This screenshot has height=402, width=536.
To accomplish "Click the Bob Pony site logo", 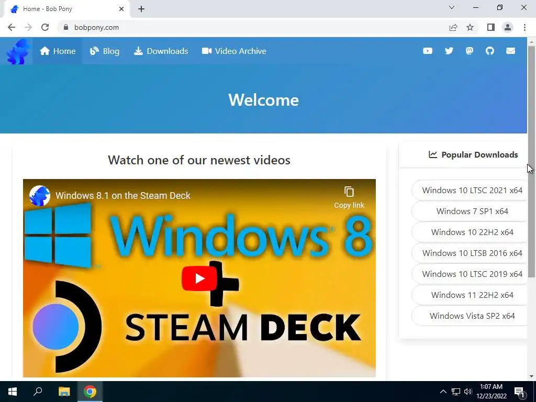I will [x=18, y=51].
